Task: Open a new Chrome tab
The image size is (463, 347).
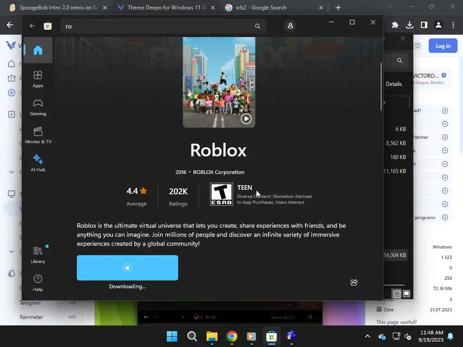Action: pyautogui.click(x=338, y=8)
